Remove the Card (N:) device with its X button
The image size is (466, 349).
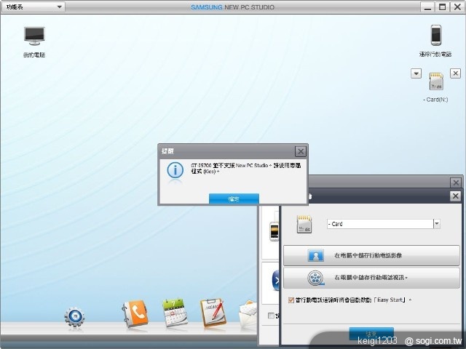point(455,73)
